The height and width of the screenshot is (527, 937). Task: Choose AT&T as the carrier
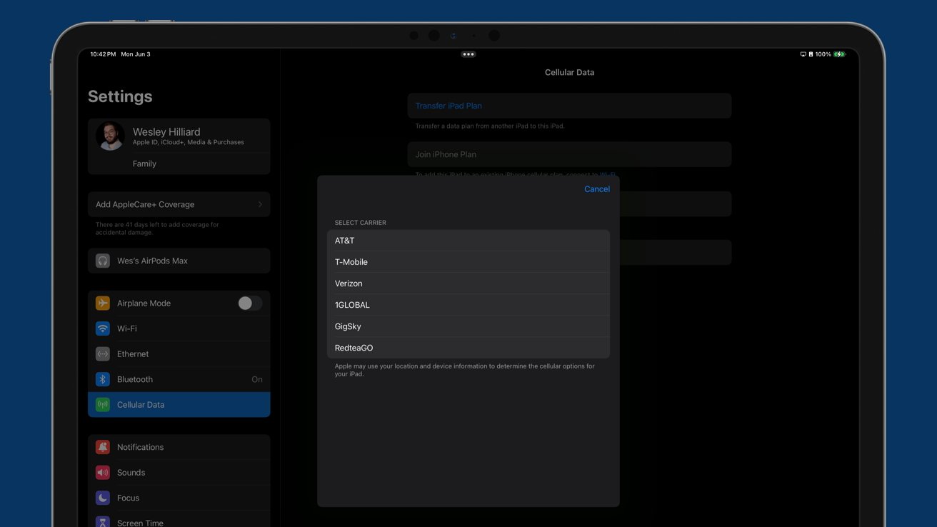point(469,241)
